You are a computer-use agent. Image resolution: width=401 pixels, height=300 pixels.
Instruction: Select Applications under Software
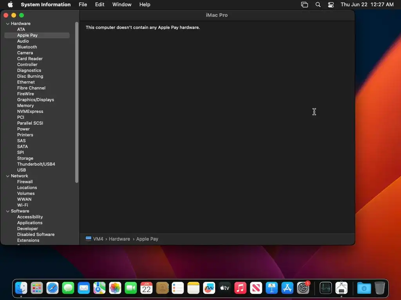coord(30,223)
